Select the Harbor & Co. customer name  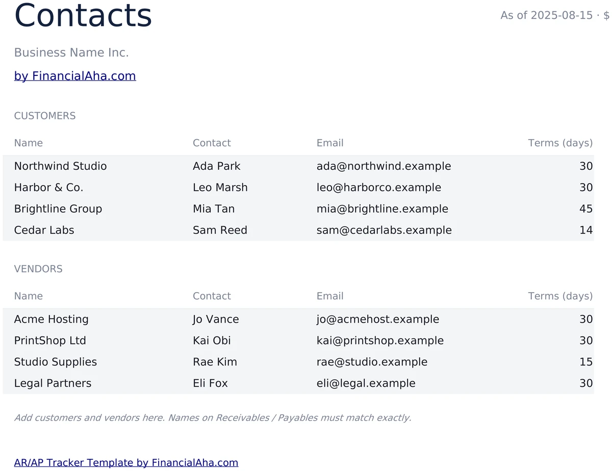coord(49,188)
